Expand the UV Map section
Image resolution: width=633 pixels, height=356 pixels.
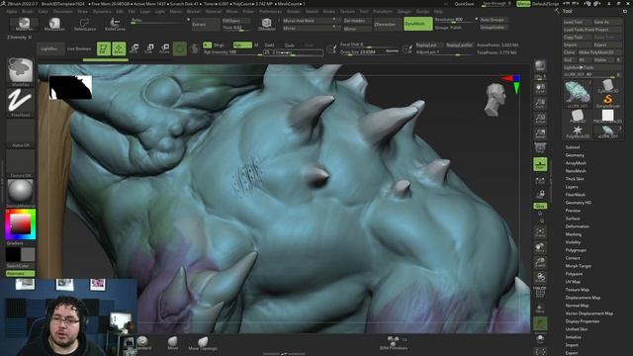[573, 282]
